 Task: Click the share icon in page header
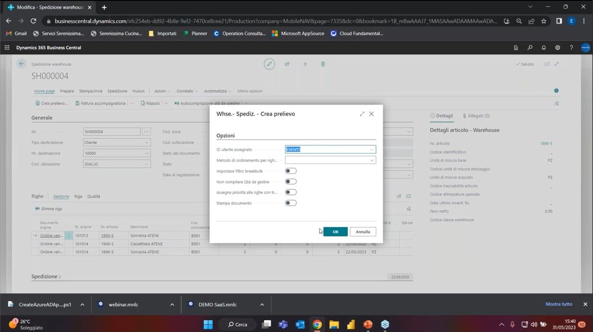(287, 64)
